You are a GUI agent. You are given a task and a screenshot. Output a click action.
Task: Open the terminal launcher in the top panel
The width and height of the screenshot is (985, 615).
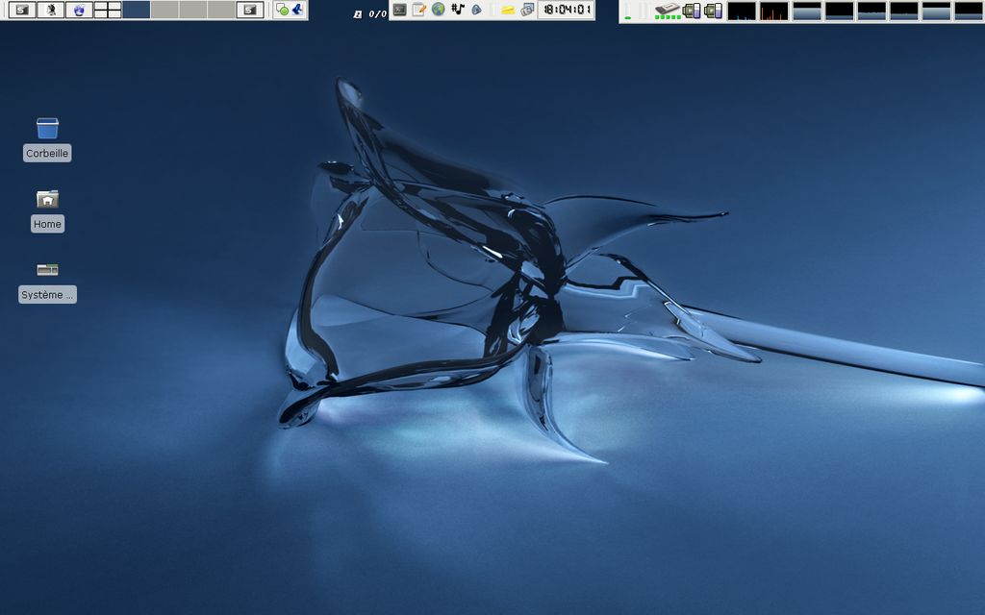coord(399,10)
